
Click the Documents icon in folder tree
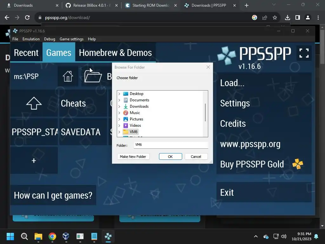pos(126,100)
